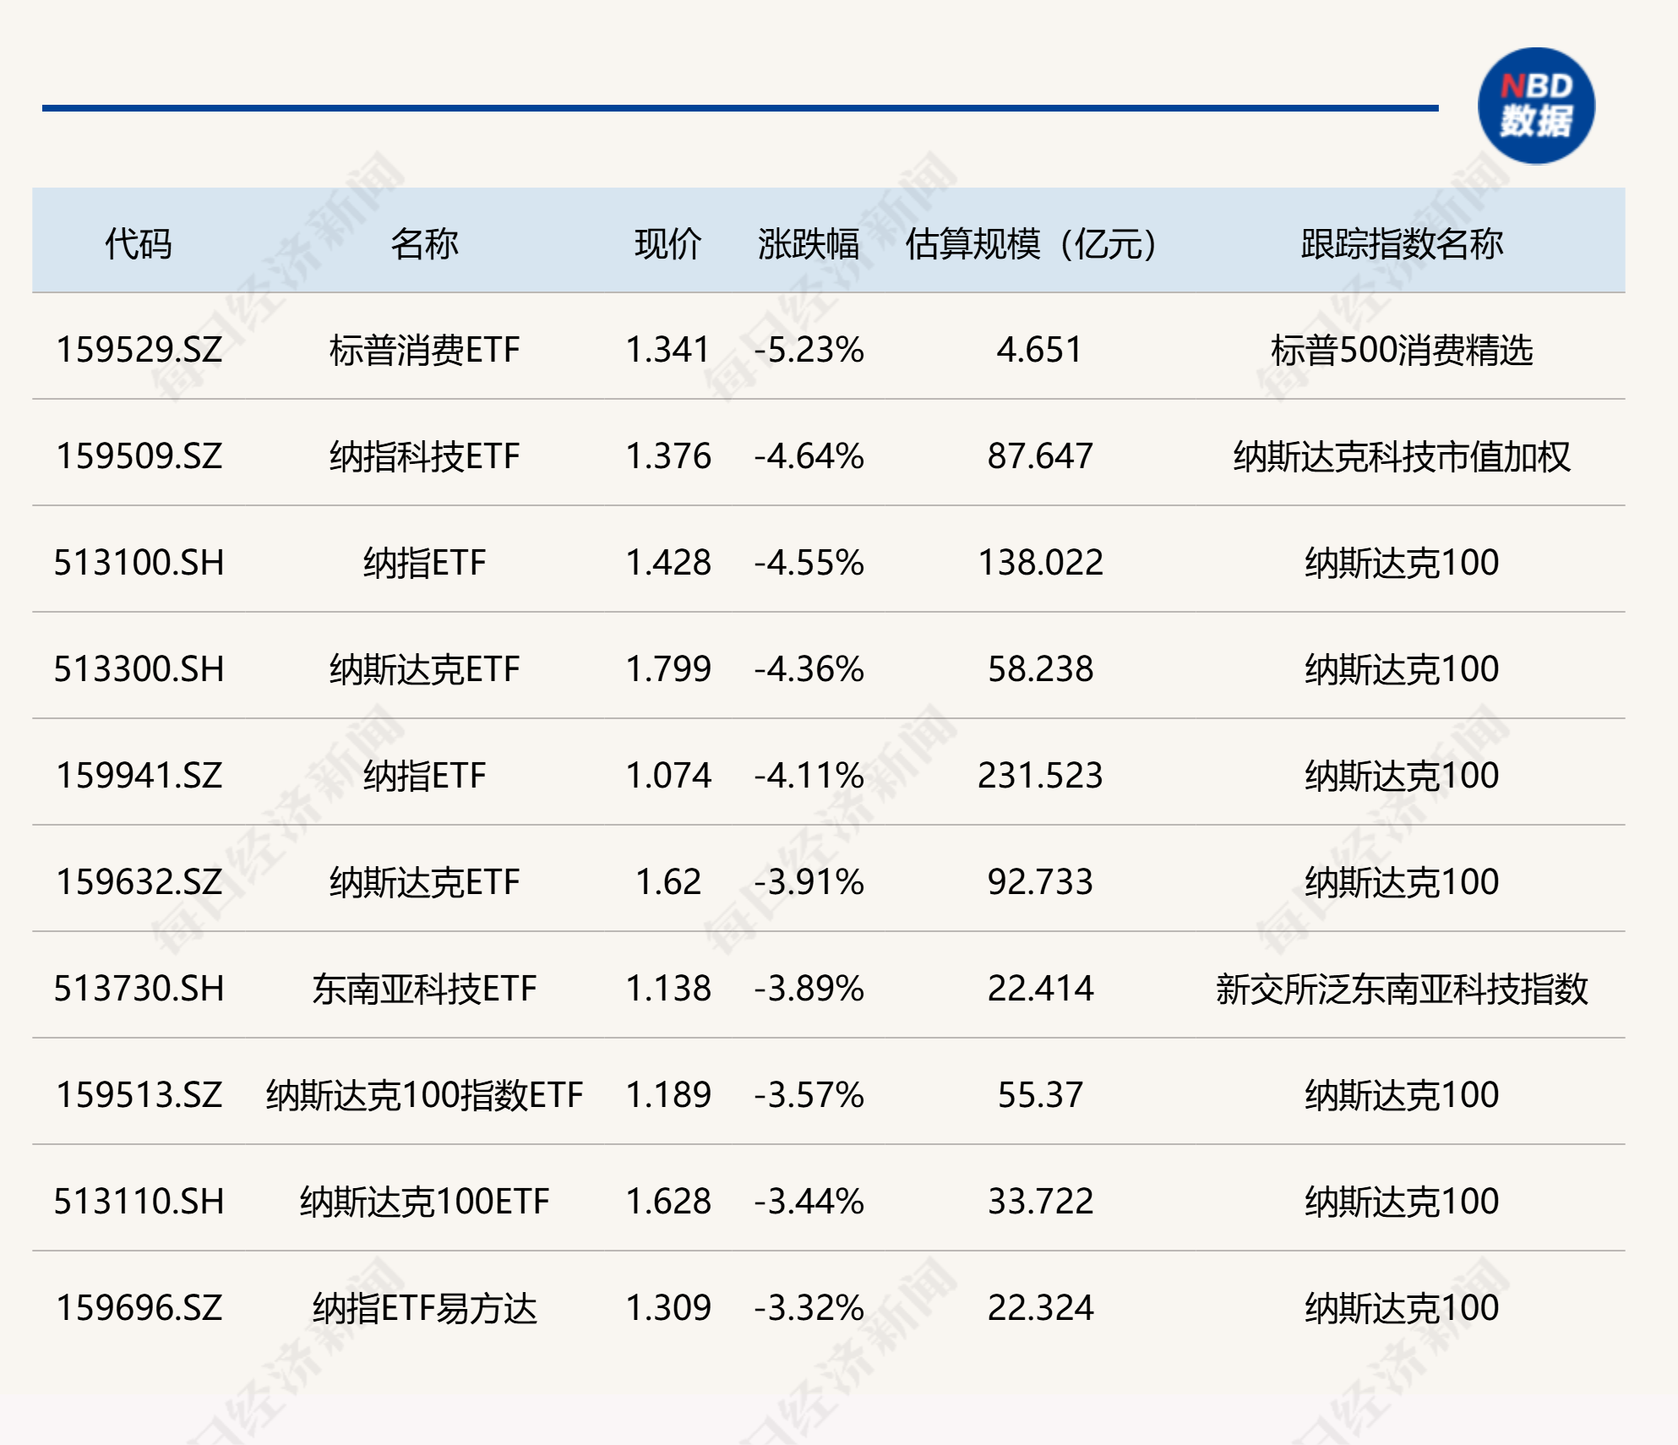
Task: Click the 代码 column header
Action: (x=138, y=244)
